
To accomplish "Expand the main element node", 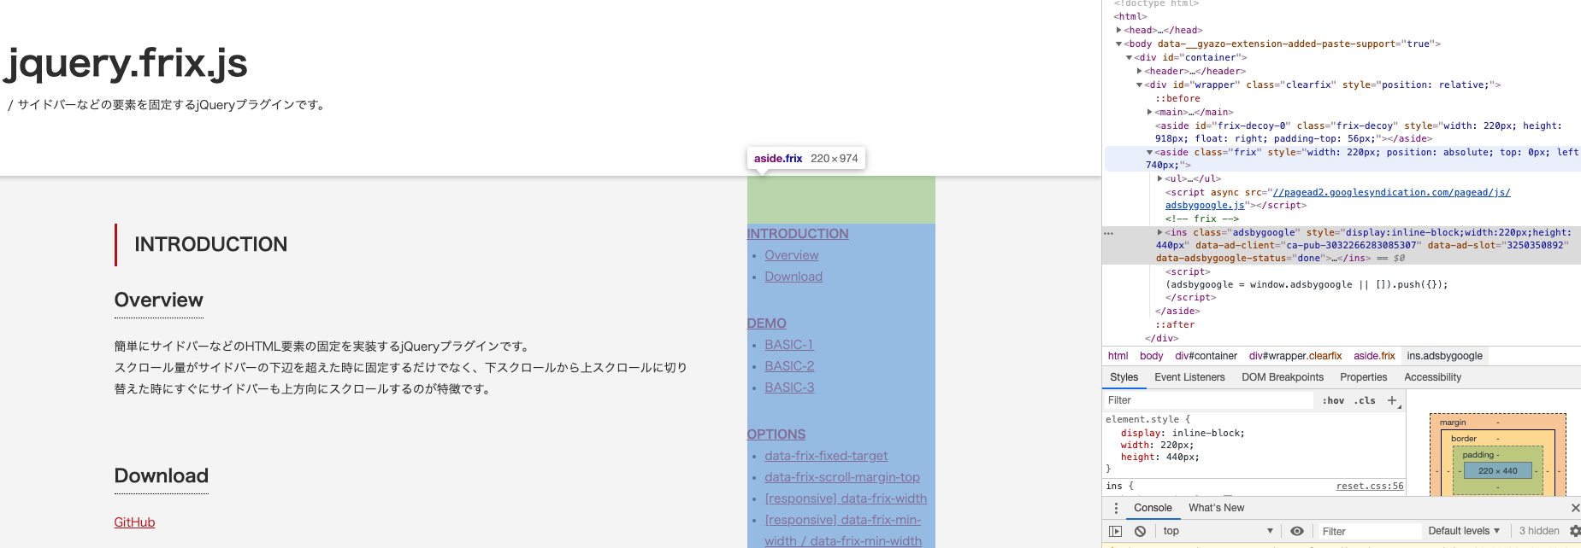I will coord(1149,112).
